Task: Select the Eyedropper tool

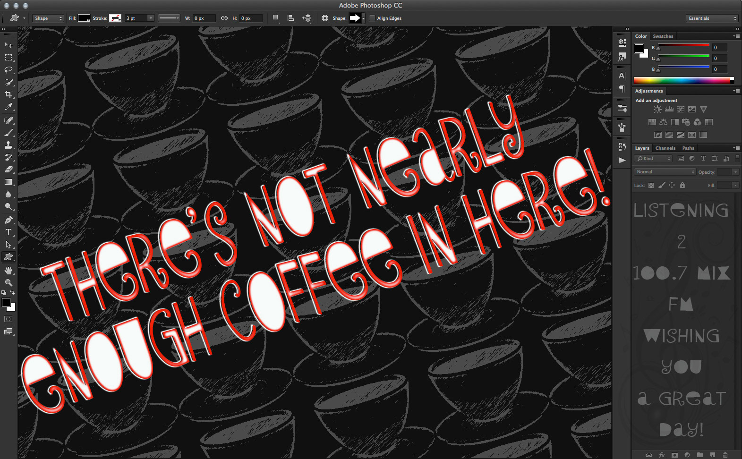Action: [x=8, y=107]
